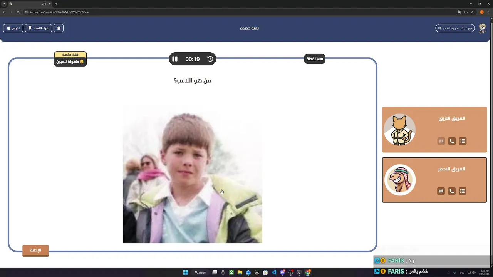Select الفريق الاحمر team name
Image resolution: width=493 pixels, height=277 pixels.
452,169
